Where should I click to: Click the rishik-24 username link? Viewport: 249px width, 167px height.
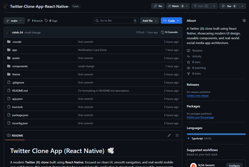click(x=18, y=32)
